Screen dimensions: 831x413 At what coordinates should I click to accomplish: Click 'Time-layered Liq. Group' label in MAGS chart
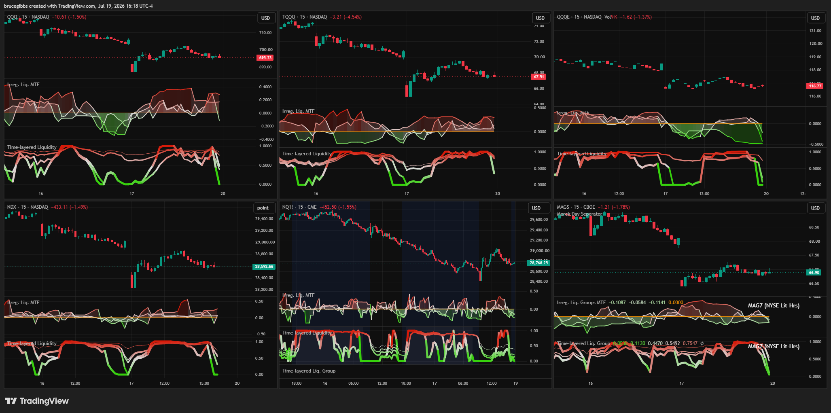(x=583, y=343)
